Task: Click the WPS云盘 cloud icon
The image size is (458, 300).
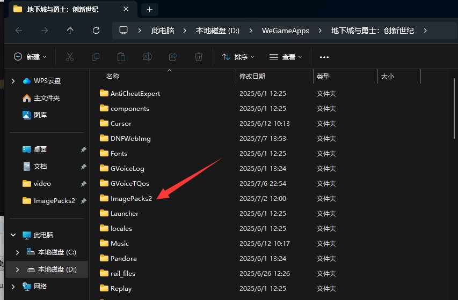Action: click(x=27, y=81)
